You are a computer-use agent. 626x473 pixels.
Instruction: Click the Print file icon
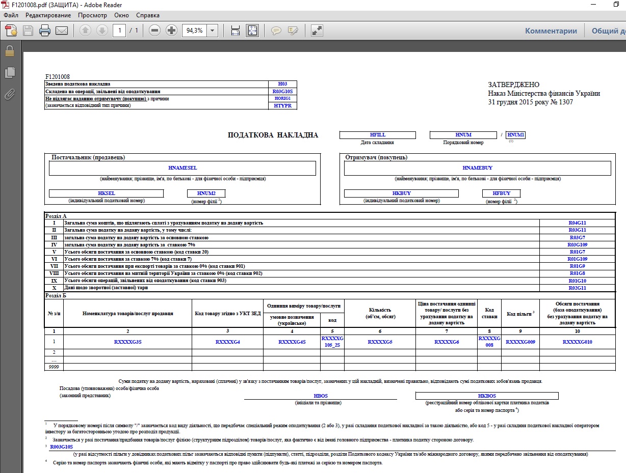[45, 31]
